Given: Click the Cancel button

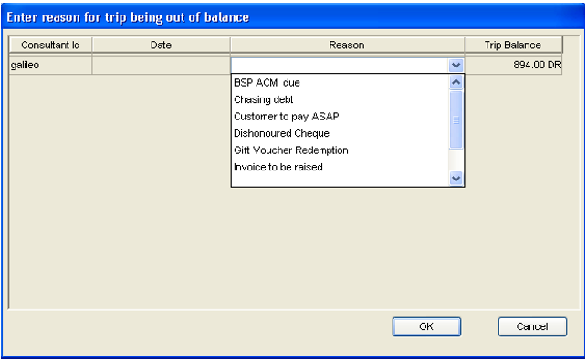Looking at the screenshot, I should tap(532, 326).
